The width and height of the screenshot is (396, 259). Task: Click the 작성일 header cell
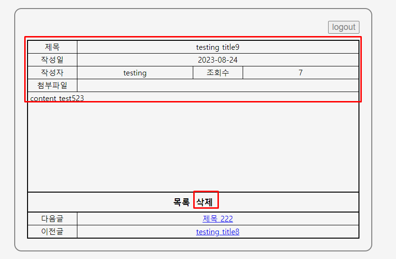coord(52,60)
